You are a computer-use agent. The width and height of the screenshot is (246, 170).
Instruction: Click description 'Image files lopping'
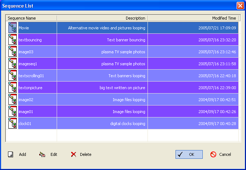(x=129, y=100)
